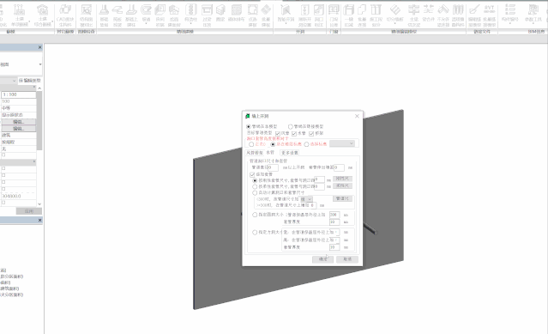Open the elevation dropdown beside 选择标高
Screen dimensions: 548x334
pos(342,143)
